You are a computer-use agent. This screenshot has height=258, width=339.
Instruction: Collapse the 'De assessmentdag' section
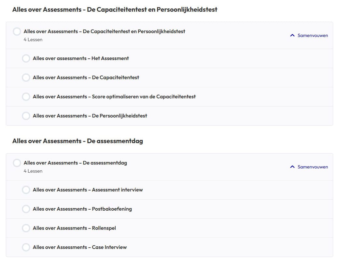[312, 167]
